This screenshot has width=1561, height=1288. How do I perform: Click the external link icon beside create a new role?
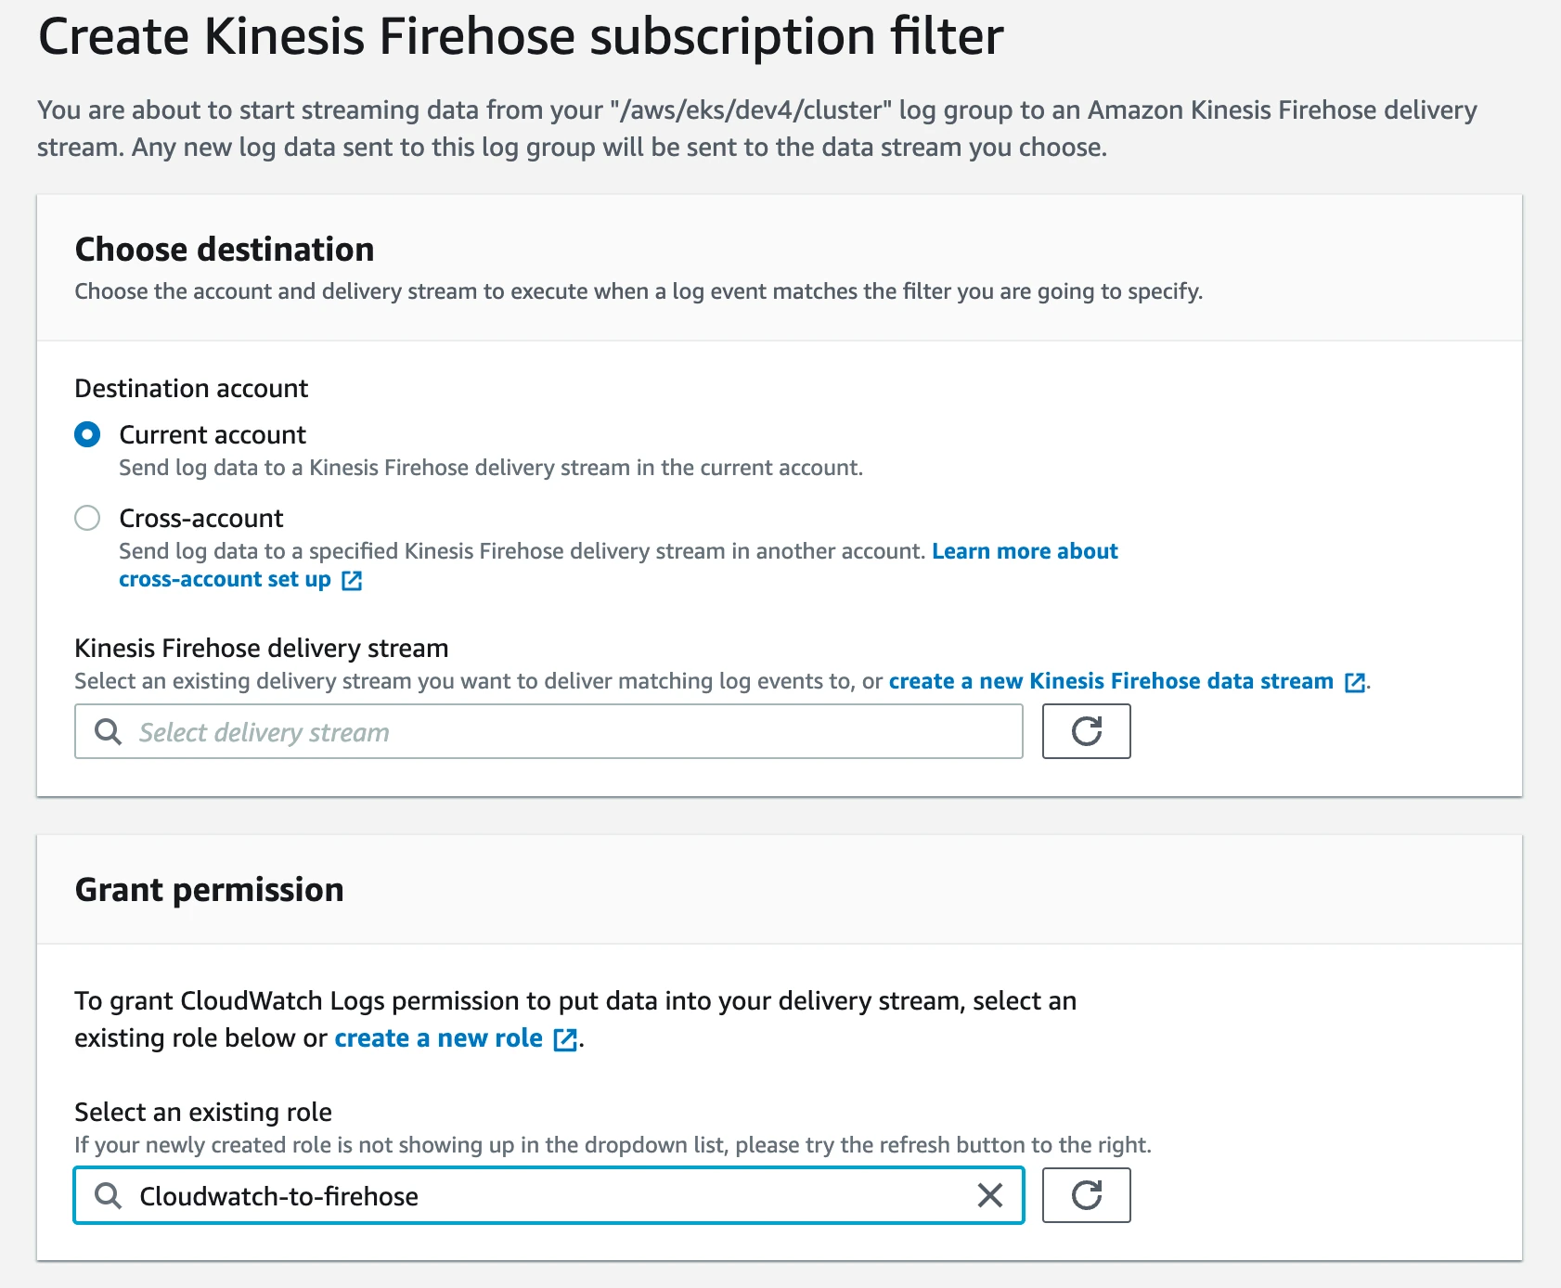(x=563, y=1038)
